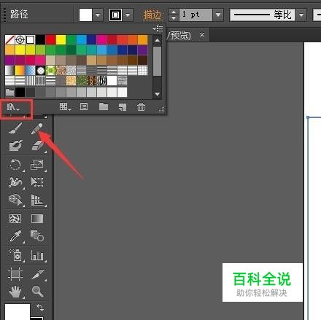Select the Paintbrush tool
This screenshot has width=321, height=320.
(x=15, y=128)
